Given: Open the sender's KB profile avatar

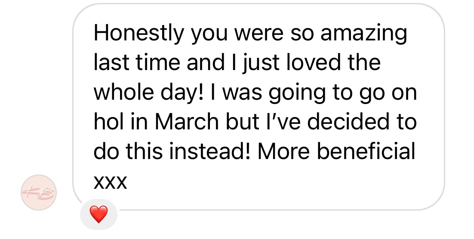Looking at the screenshot, I should [39, 192].
